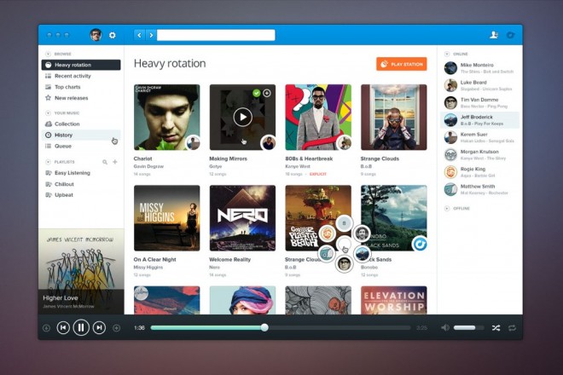Collapse the Playlists section

click(x=48, y=162)
